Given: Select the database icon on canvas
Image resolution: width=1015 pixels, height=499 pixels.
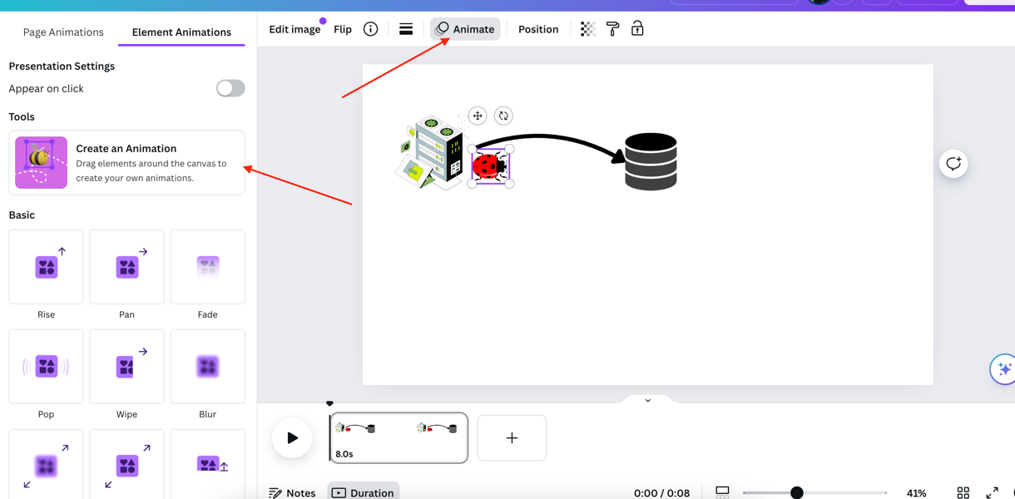Looking at the screenshot, I should tap(651, 161).
